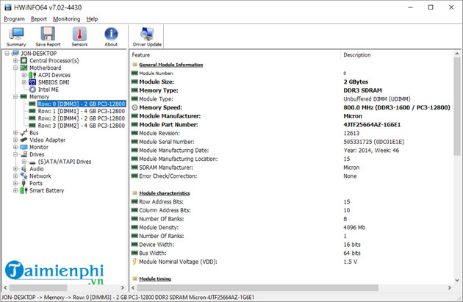Click the Motherboard node icon

[24, 68]
